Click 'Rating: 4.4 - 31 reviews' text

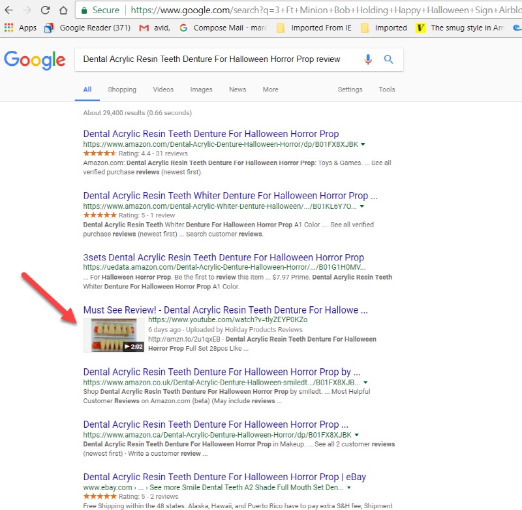(153, 153)
